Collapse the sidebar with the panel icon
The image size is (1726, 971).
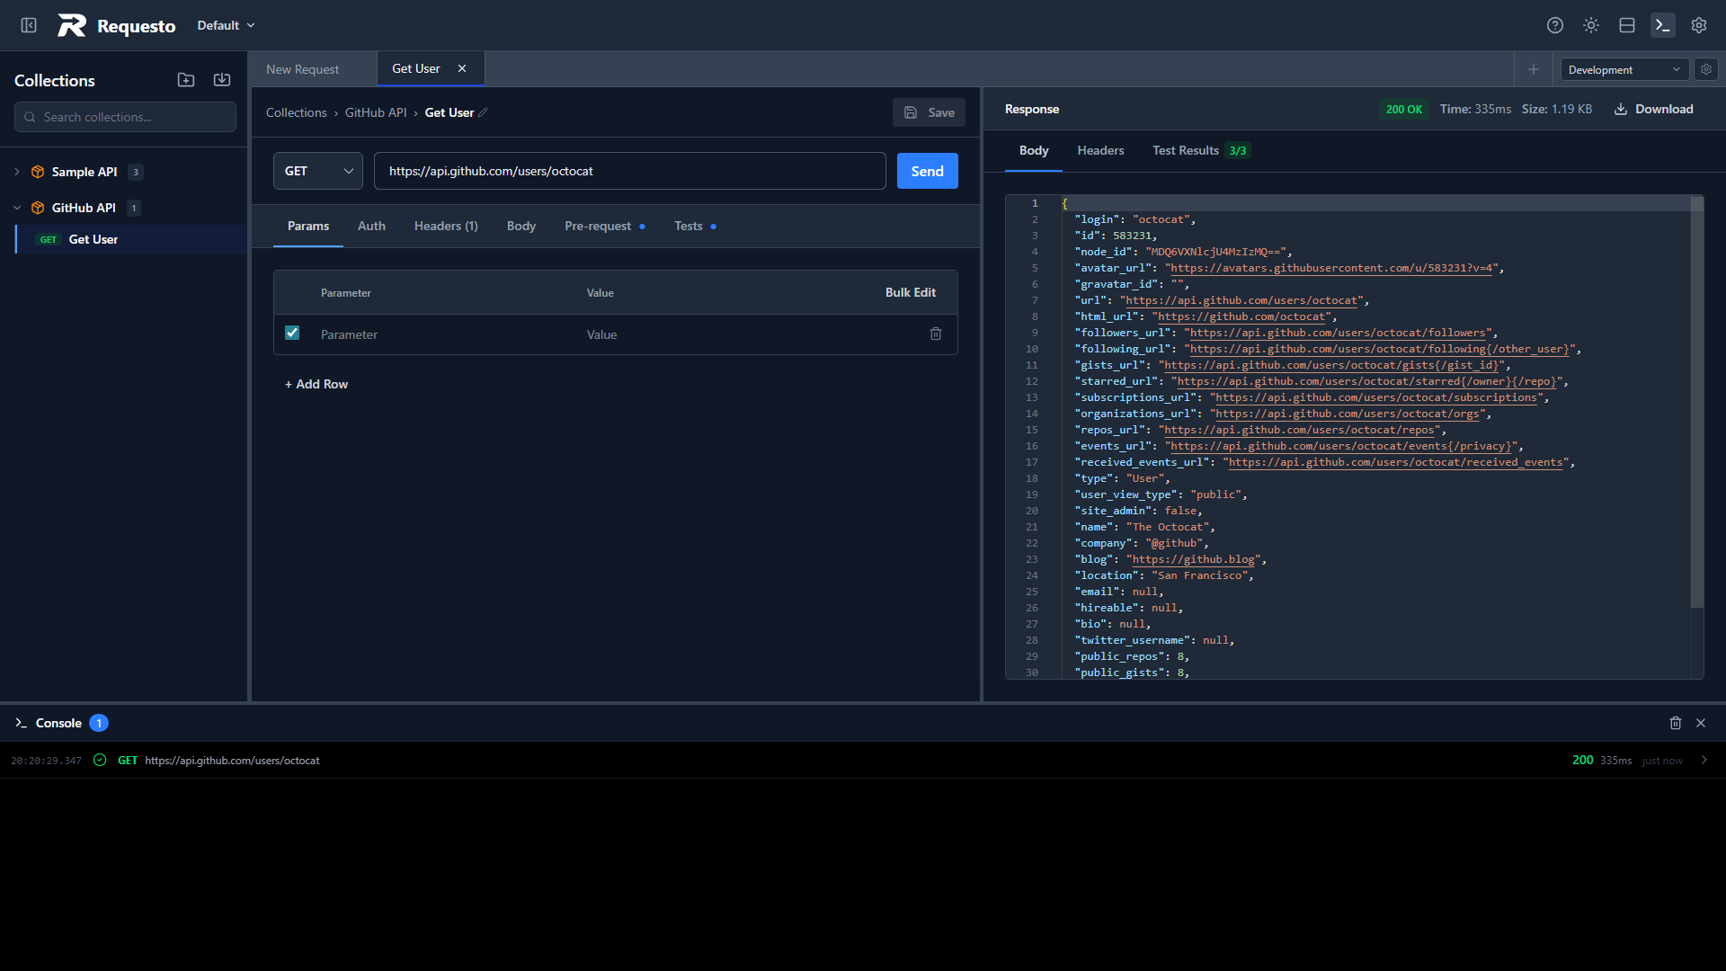click(29, 25)
